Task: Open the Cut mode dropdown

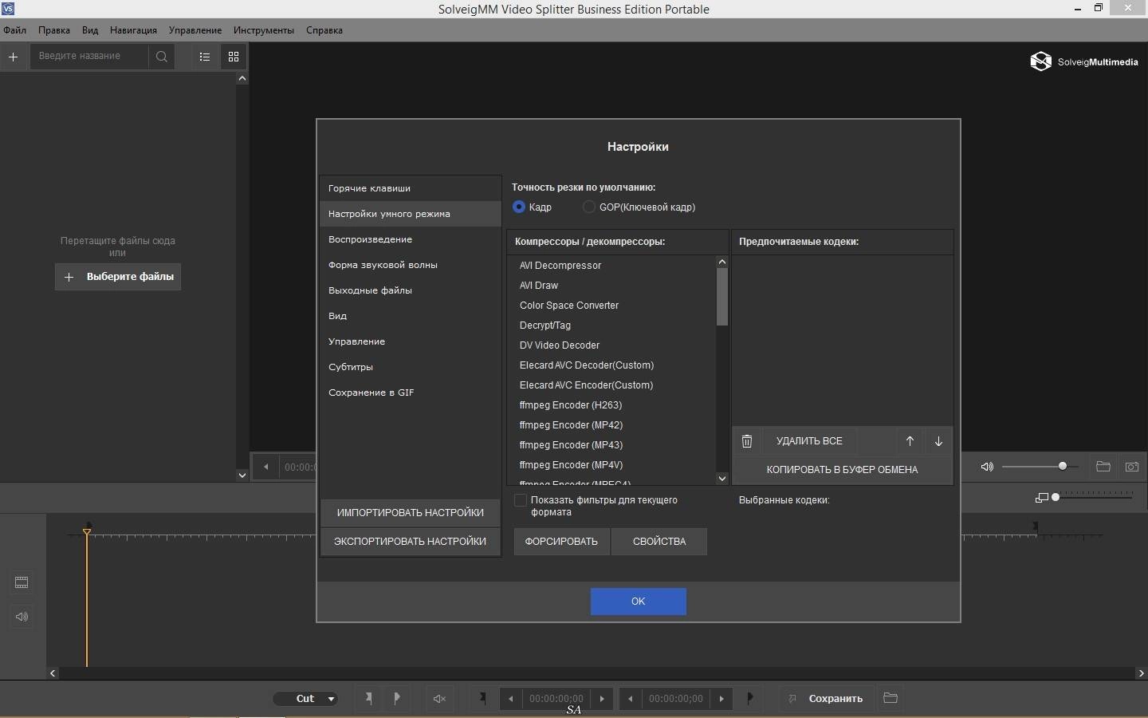Action: point(306,699)
